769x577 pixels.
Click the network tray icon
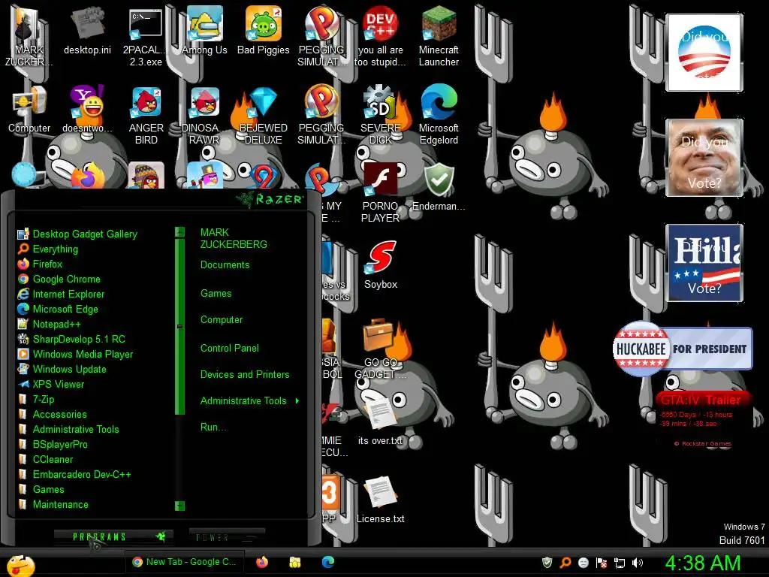point(620,563)
